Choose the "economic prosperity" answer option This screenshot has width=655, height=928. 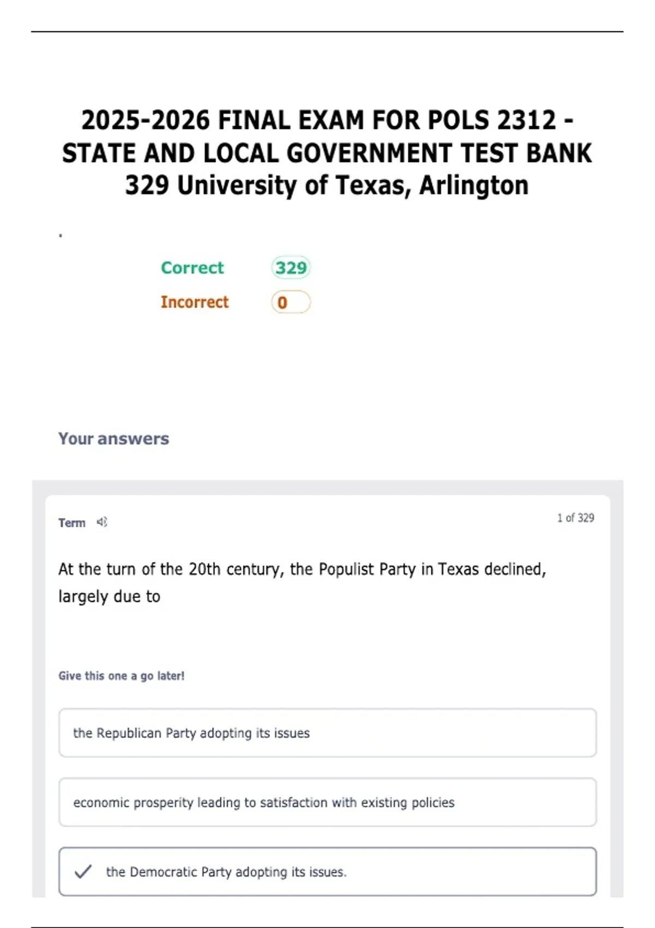(x=327, y=802)
